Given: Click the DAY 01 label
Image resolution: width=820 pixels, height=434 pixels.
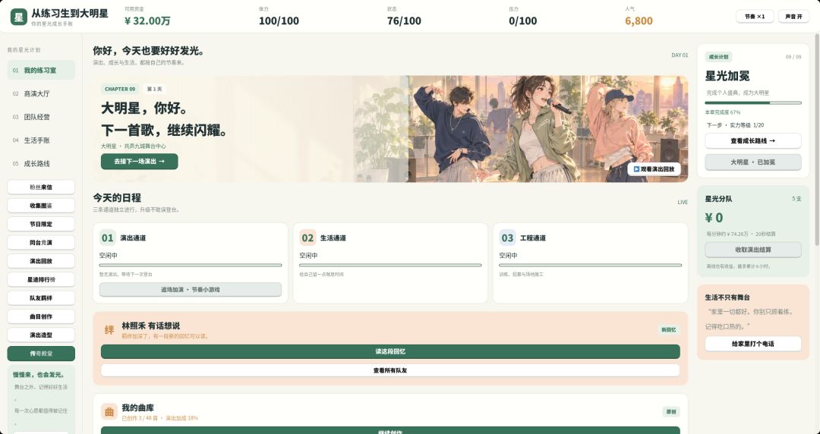Looking at the screenshot, I should point(680,55).
